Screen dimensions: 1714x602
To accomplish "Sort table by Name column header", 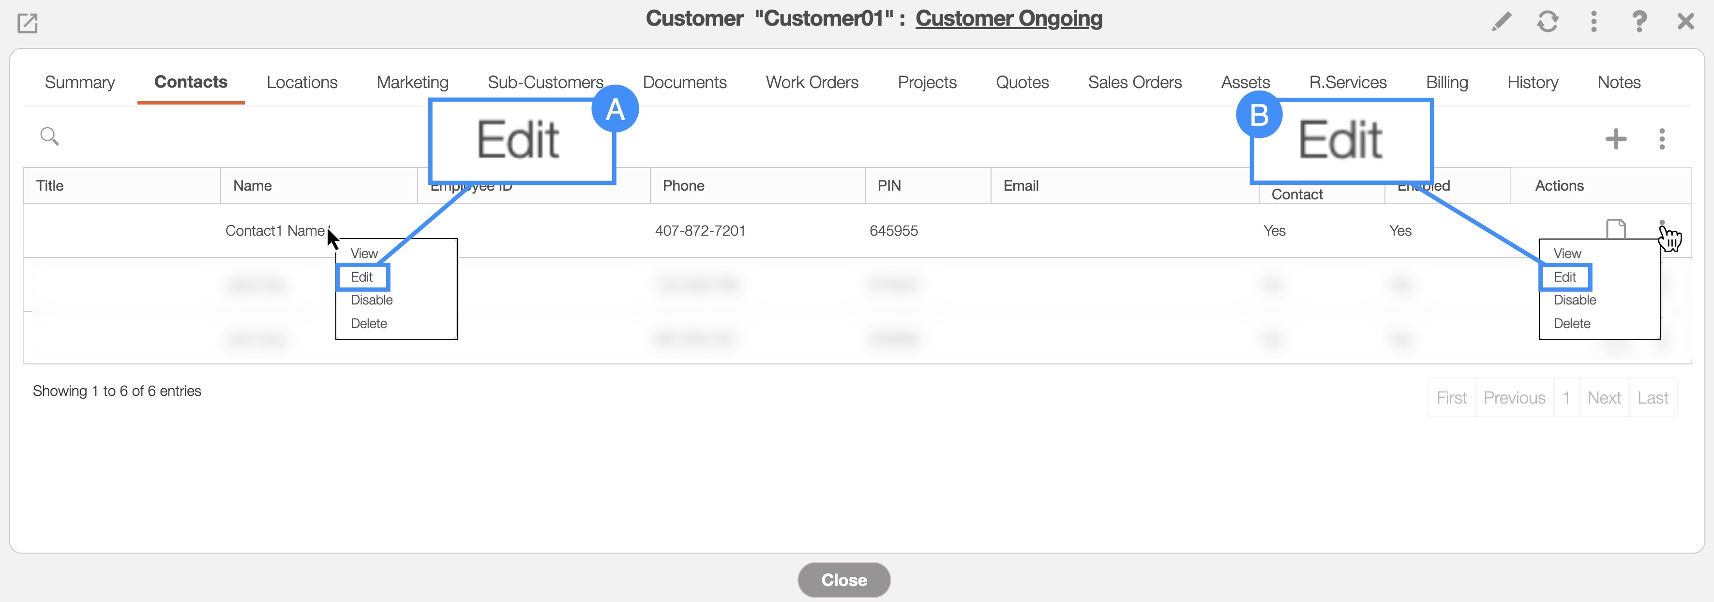I will tap(252, 186).
